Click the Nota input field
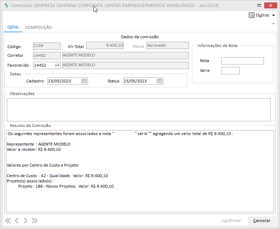 (x=243, y=61)
